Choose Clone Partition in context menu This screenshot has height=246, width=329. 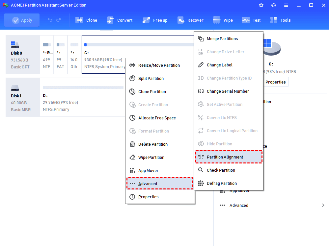click(160, 91)
